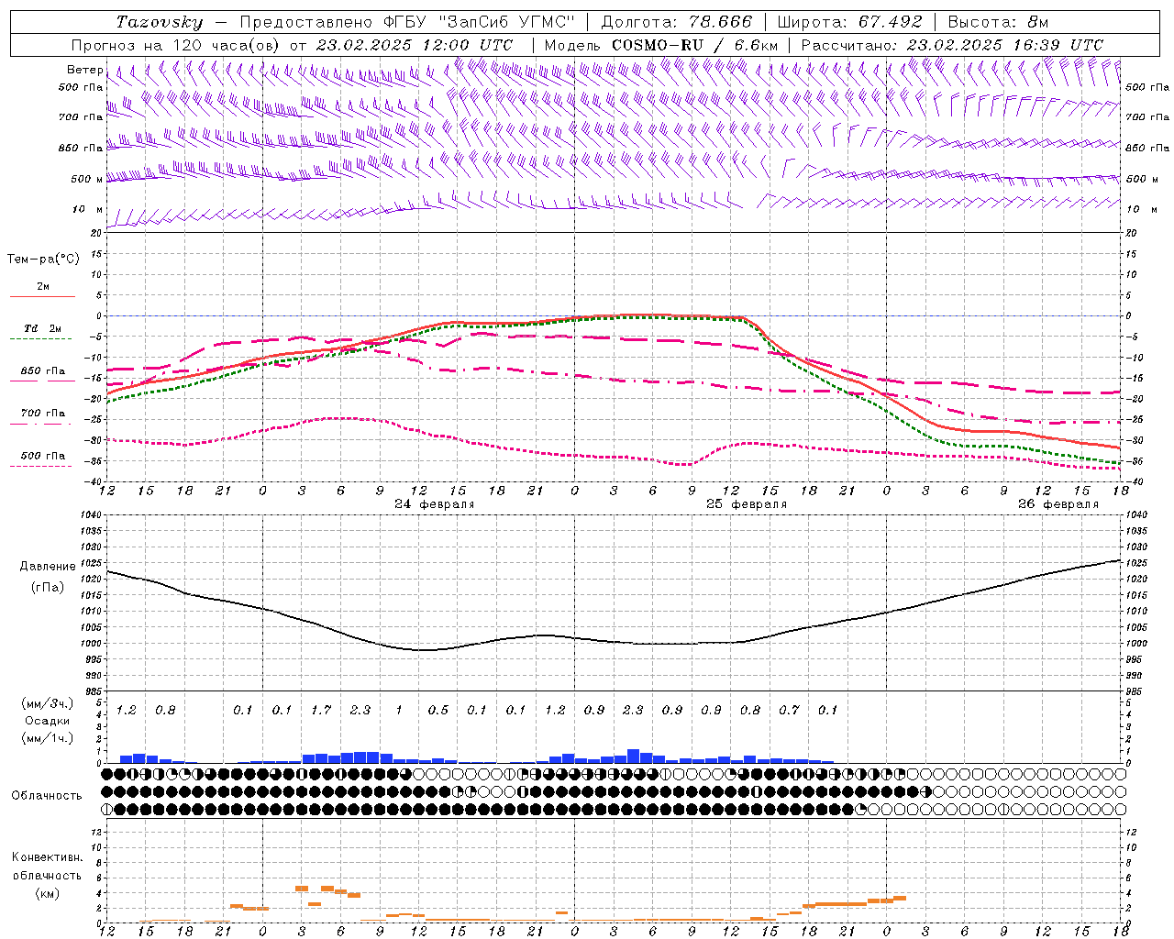Click the station name Tazovsky in the header
Viewport: 1174px width, 939px height.
[160, 22]
